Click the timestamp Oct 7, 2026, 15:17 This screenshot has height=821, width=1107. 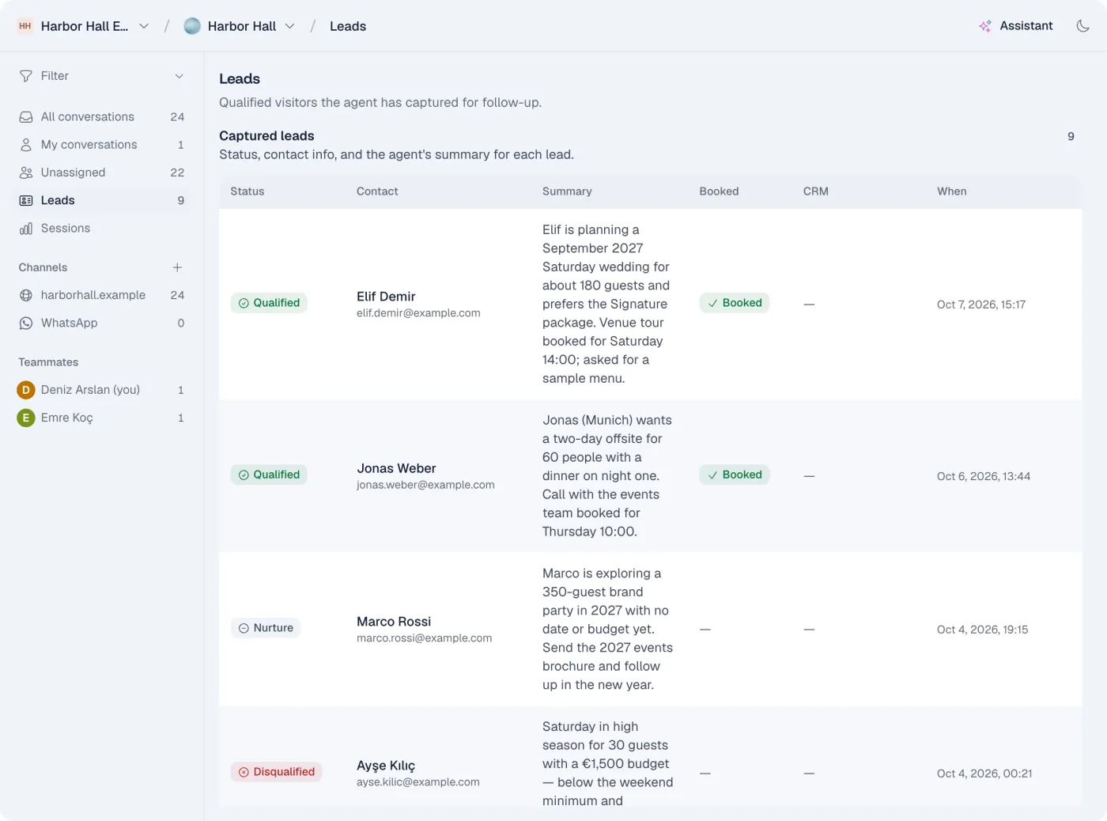981,305
